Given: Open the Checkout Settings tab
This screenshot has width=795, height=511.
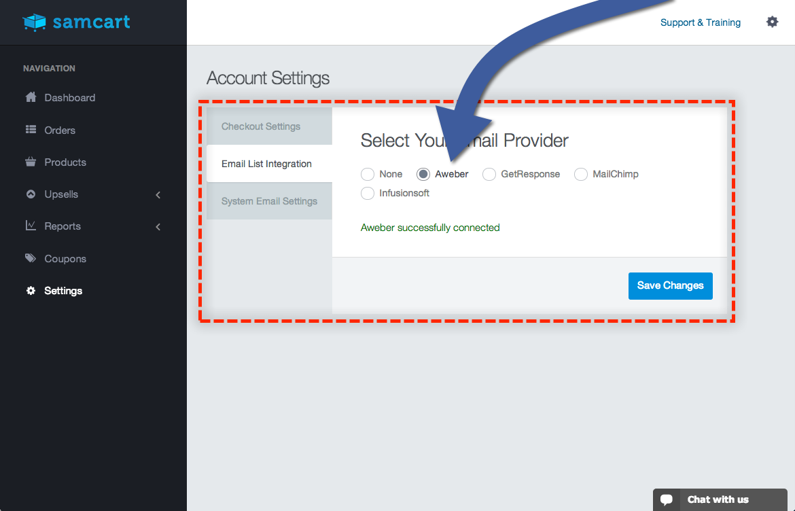Looking at the screenshot, I should tap(269, 126).
